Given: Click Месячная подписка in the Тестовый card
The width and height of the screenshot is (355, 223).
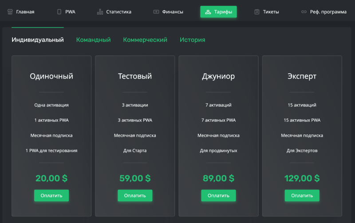Looking at the screenshot, I should [x=135, y=136].
